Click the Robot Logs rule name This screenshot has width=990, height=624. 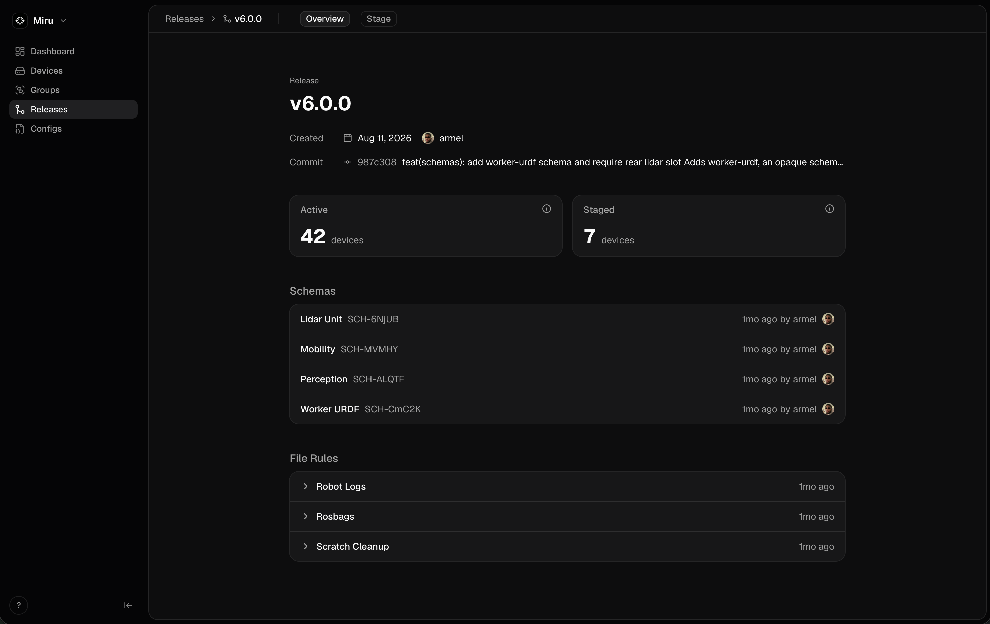point(341,486)
